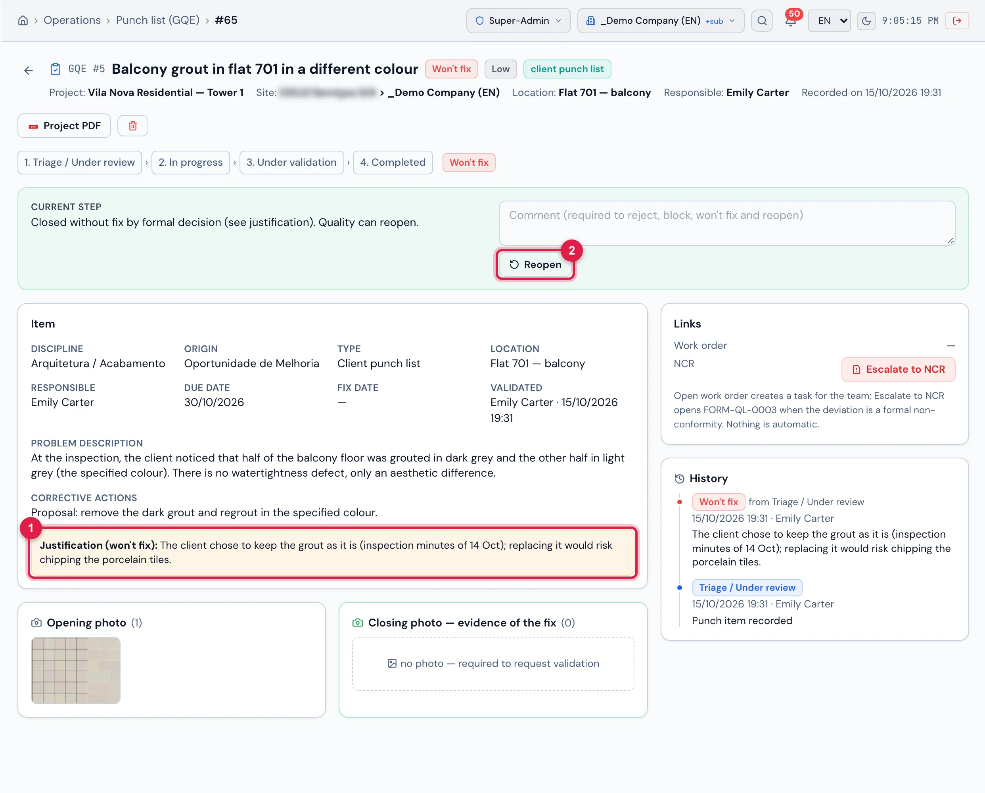
Task: Click the due date value 30/10/2026
Action: [x=214, y=402]
